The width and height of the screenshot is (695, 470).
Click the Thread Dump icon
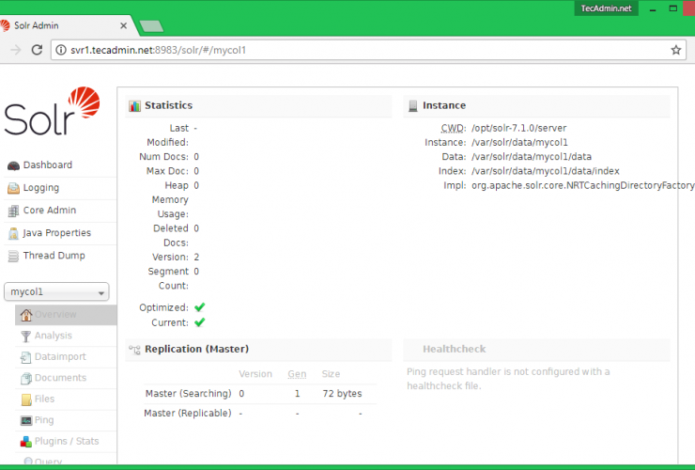(13, 256)
